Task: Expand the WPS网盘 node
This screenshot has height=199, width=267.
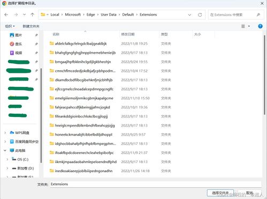Action: pyautogui.click(x=5, y=132)
